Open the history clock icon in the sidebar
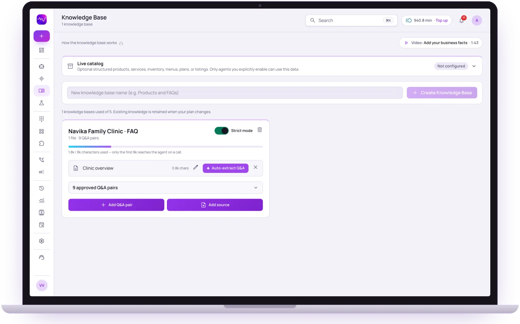Viewport: 520px width, 324px height. click(42, 188)
